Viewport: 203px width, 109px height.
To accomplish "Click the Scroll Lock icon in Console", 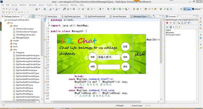I will [182, 23].
